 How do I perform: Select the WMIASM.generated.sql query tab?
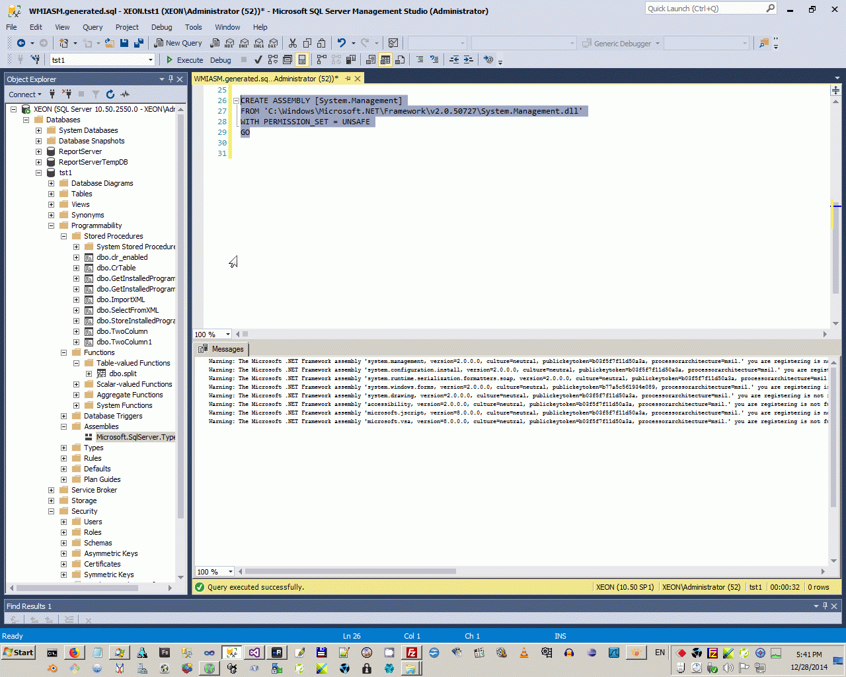tap(266, 79)
